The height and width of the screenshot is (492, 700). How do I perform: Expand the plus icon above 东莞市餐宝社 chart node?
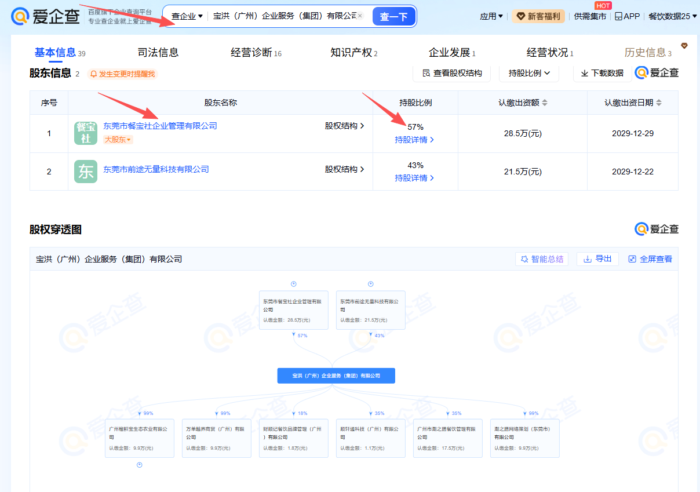tap(294, 284)
